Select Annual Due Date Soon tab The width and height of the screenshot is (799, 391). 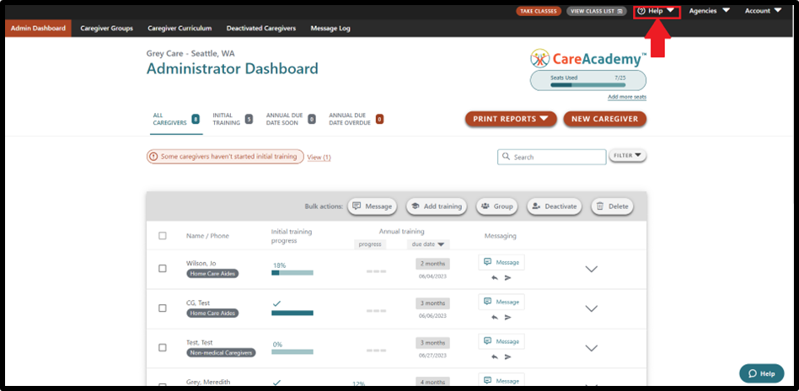pyautogui.click(x=291, y=120)
